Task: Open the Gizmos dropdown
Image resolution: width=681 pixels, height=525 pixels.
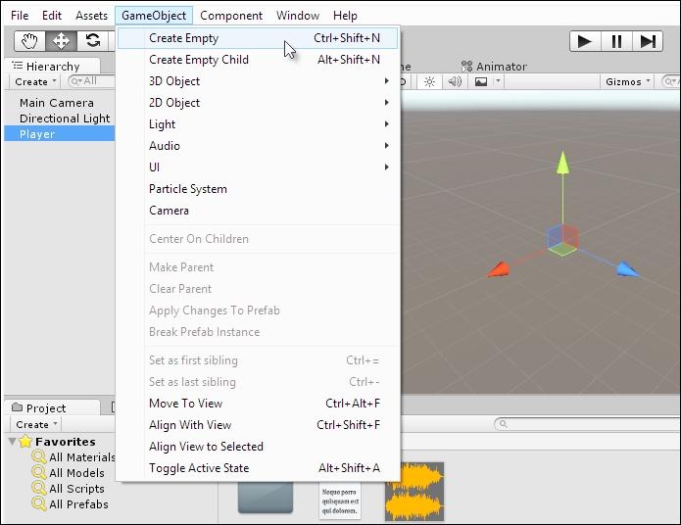Action: [627, 81]
